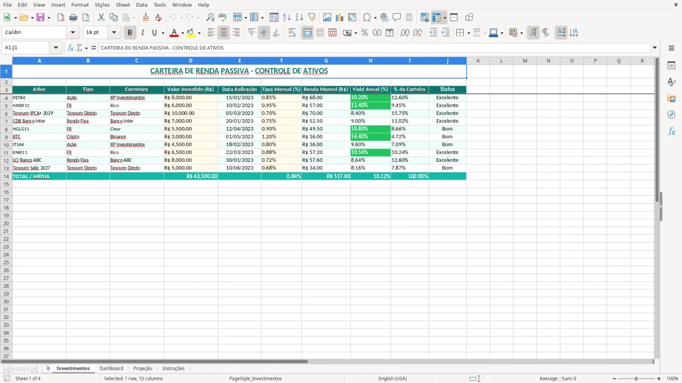Apply the red font color swatch
Image resolution: width=682 pixels, height=383 pixels.
[174, 33]
